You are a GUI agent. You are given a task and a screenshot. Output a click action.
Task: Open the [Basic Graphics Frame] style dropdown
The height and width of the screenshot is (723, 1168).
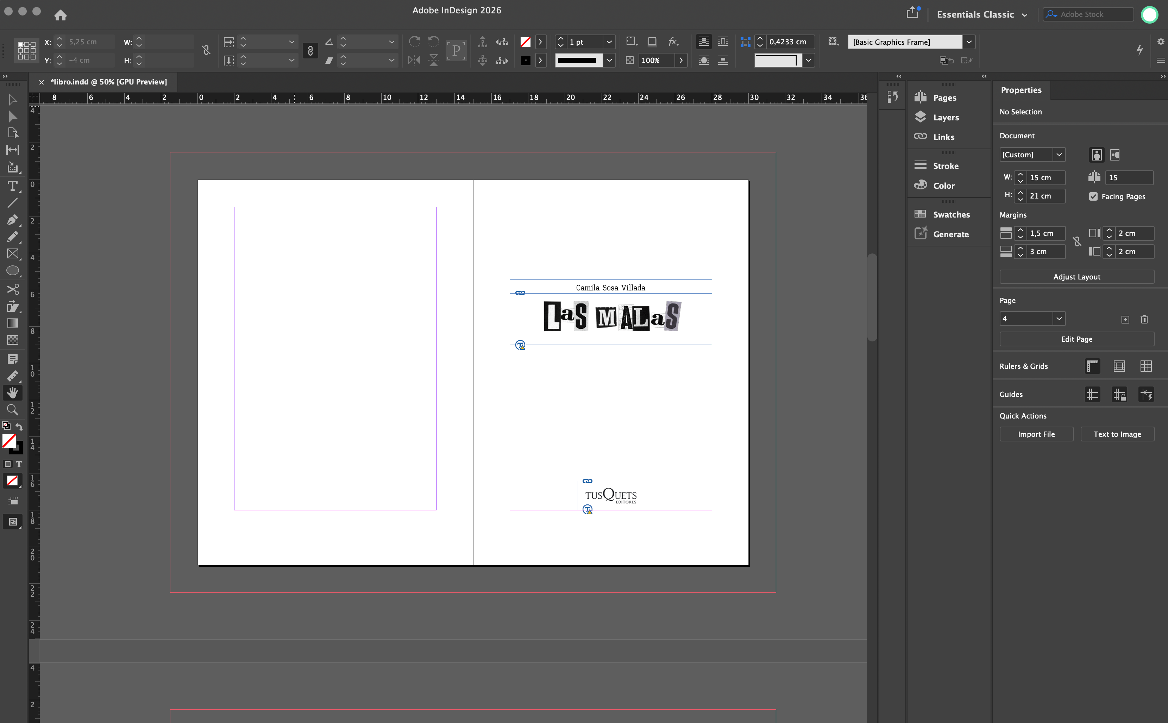[x=969, y=42]
